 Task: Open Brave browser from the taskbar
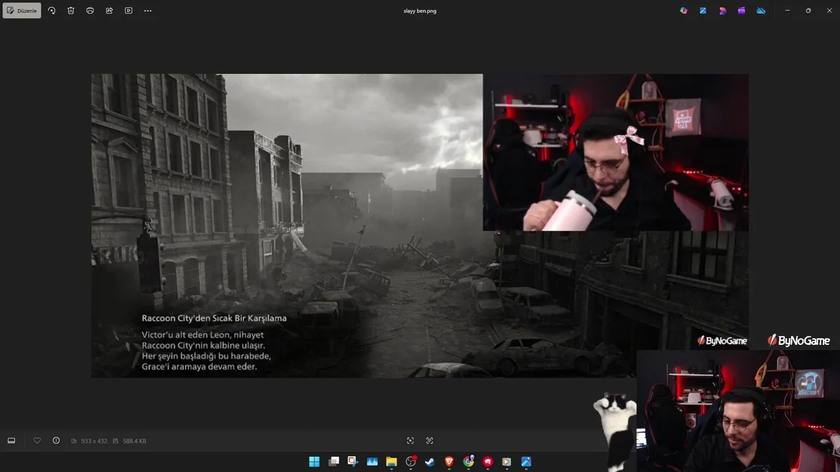click(450, 462)
